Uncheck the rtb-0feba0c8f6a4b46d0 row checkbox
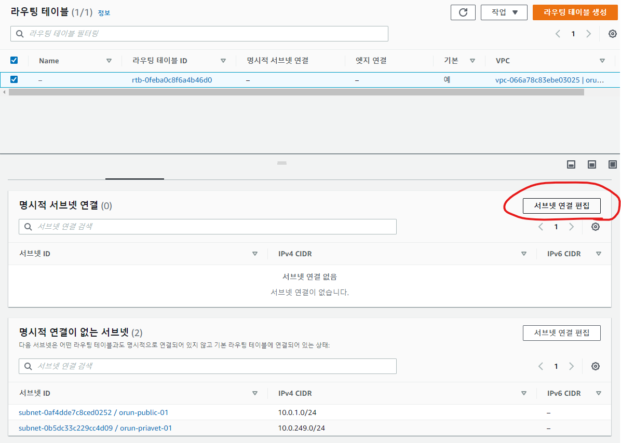Screen dimensions: 621x443 [14, 79]
